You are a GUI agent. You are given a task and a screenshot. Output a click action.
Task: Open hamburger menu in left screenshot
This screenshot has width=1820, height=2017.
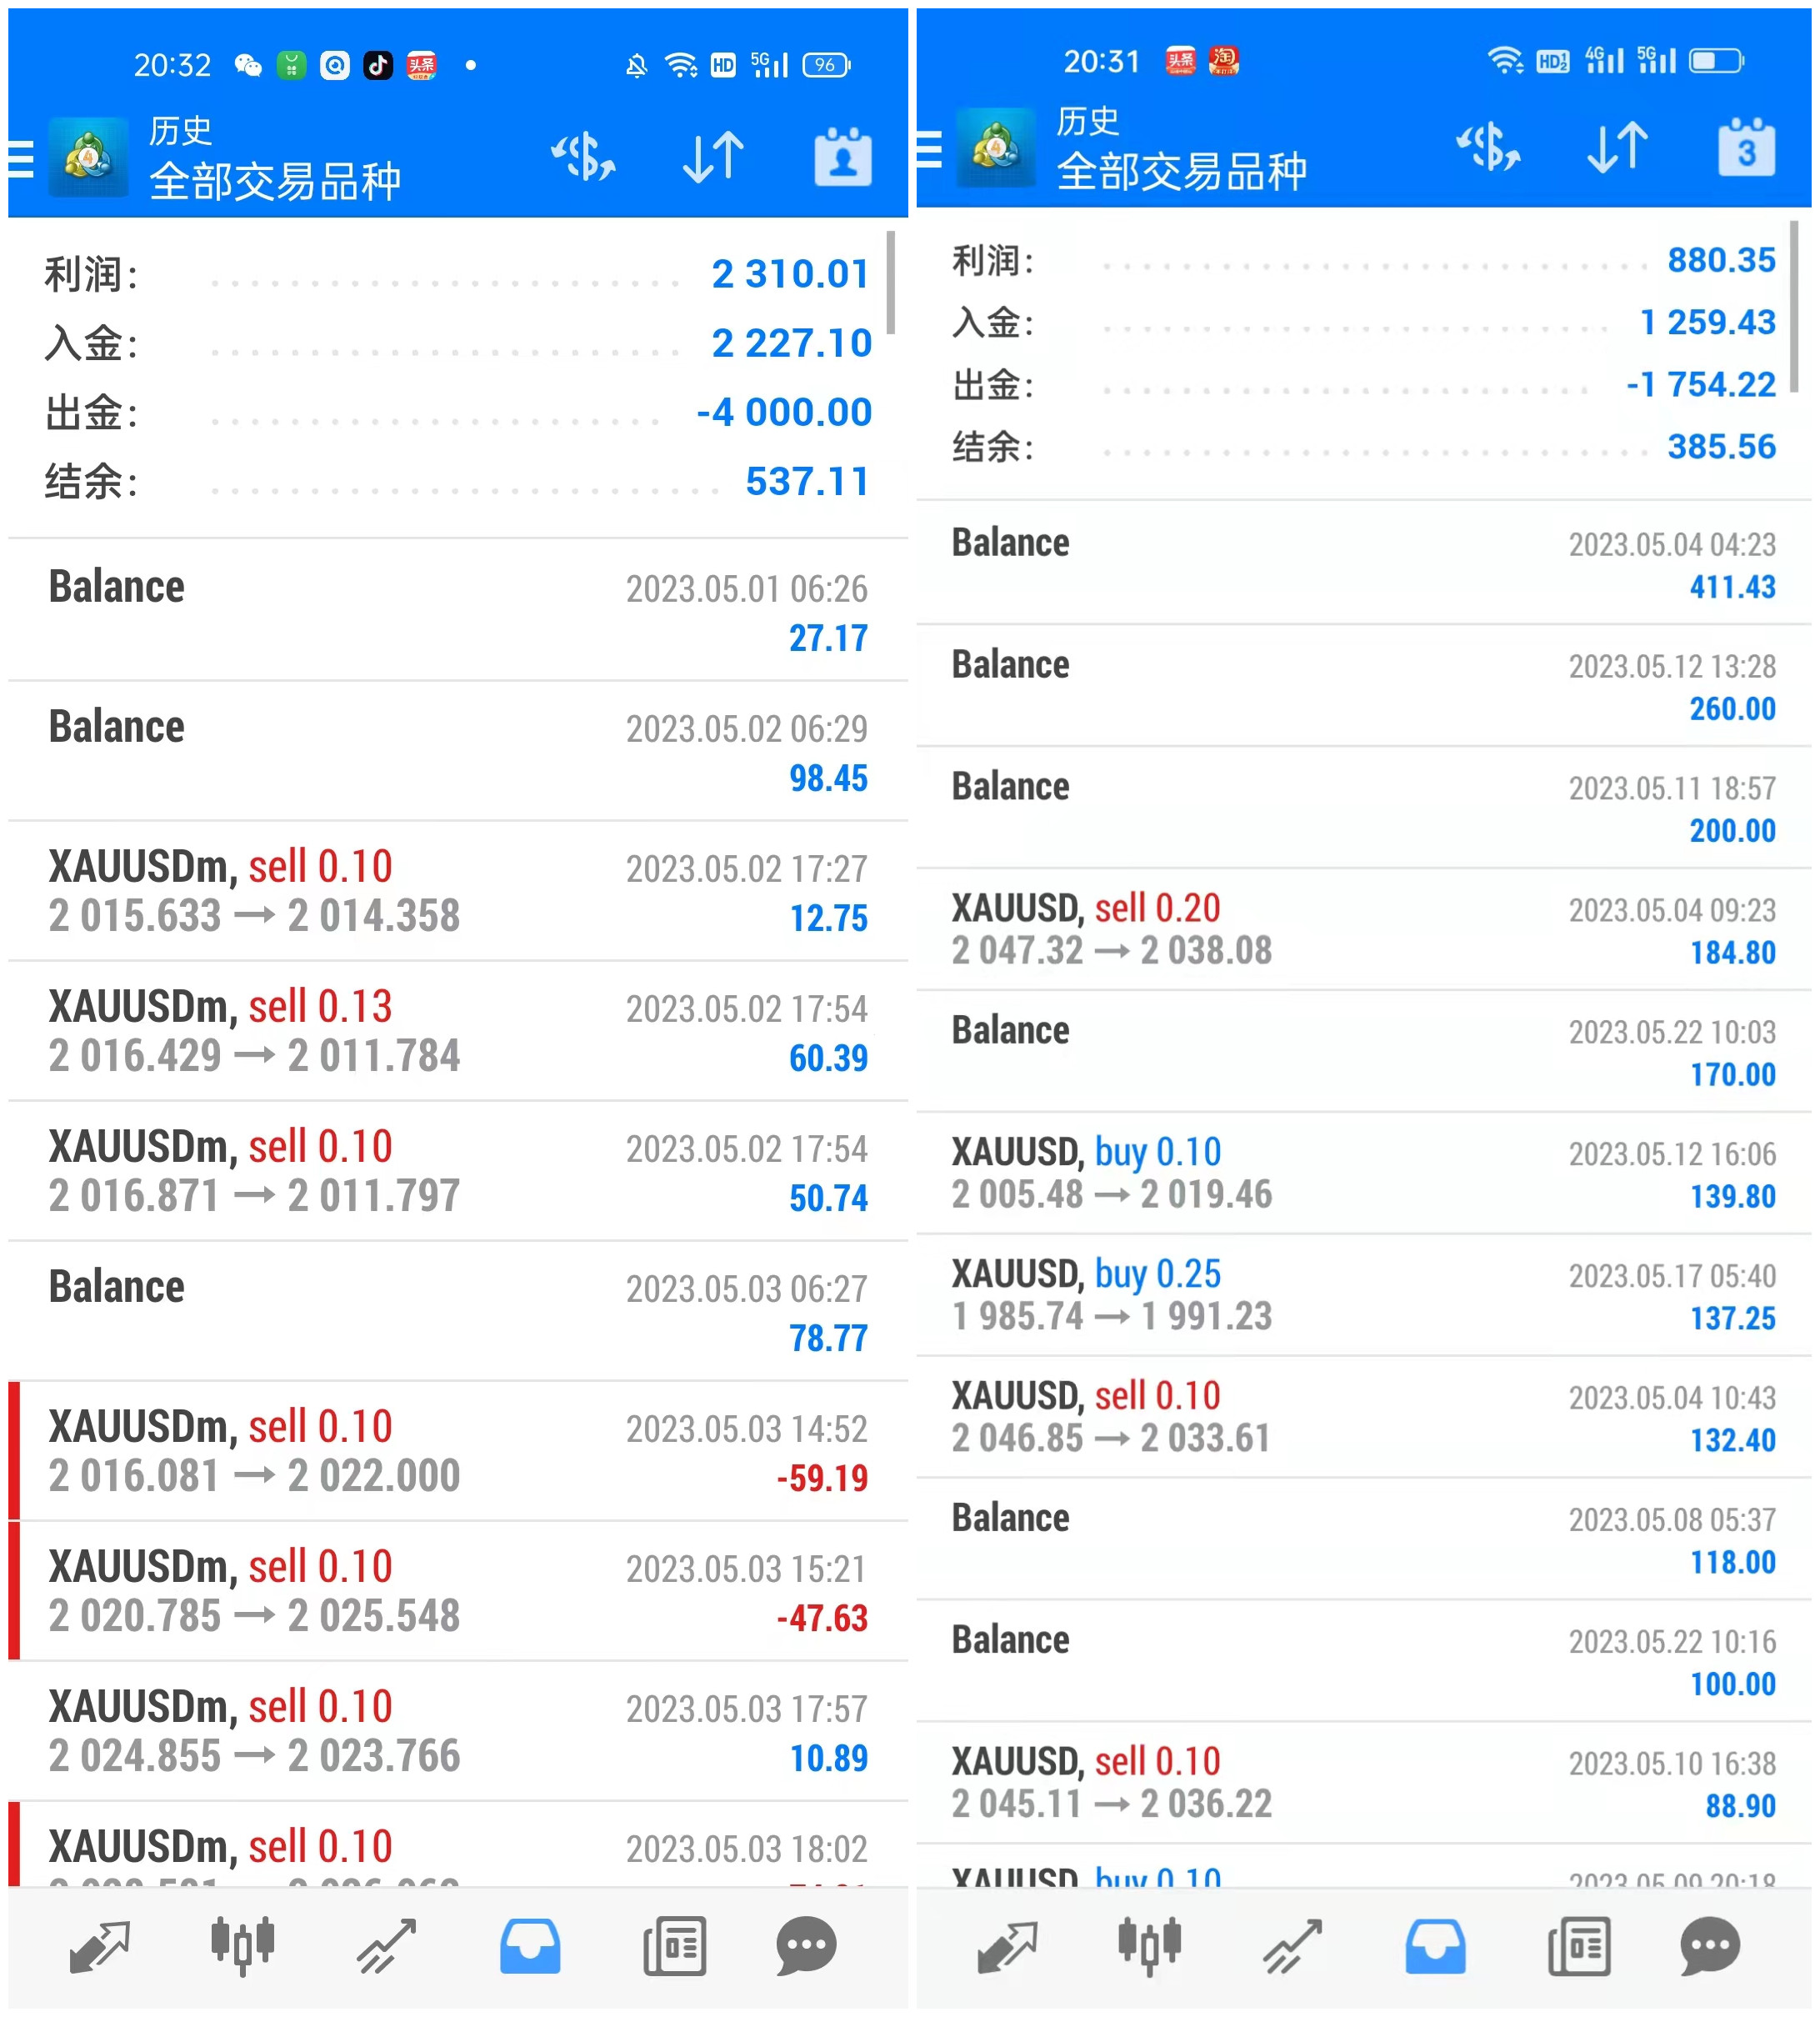pos(21,159)
